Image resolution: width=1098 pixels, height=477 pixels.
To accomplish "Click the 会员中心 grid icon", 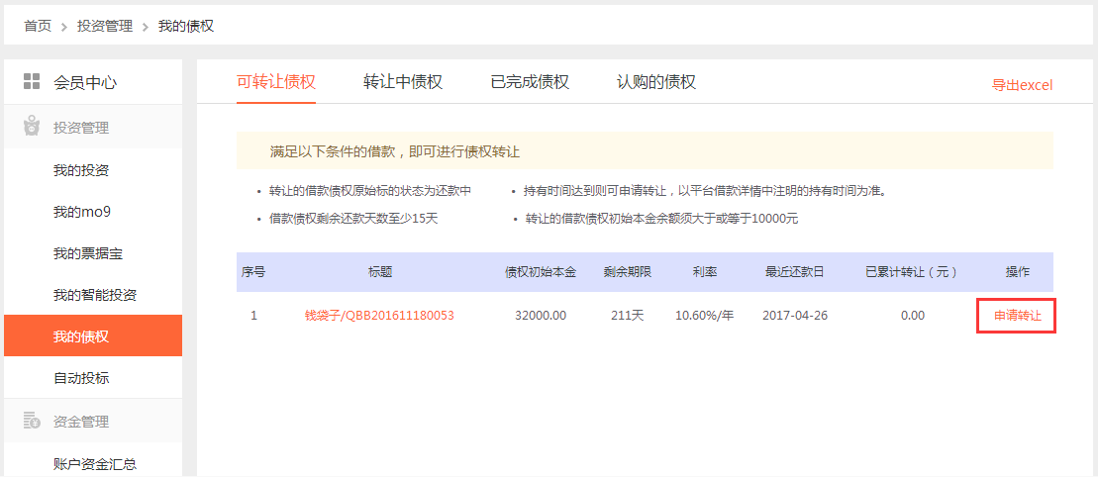I will [32, 81].
